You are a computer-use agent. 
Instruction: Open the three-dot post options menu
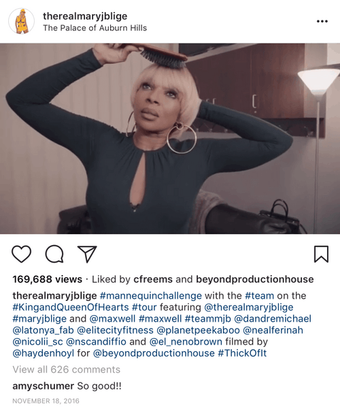coord(322,21)
